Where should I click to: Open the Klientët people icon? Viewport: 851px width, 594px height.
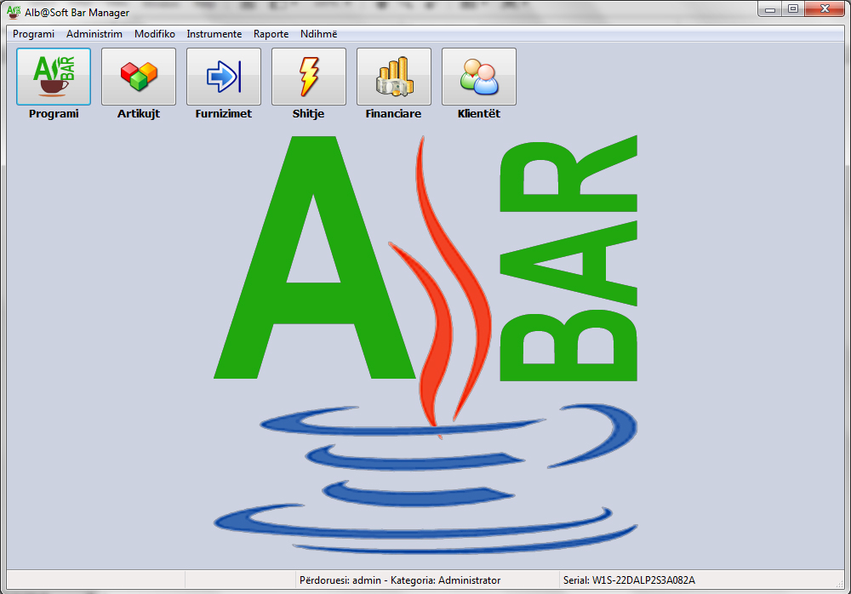click(x=479, y=77)
